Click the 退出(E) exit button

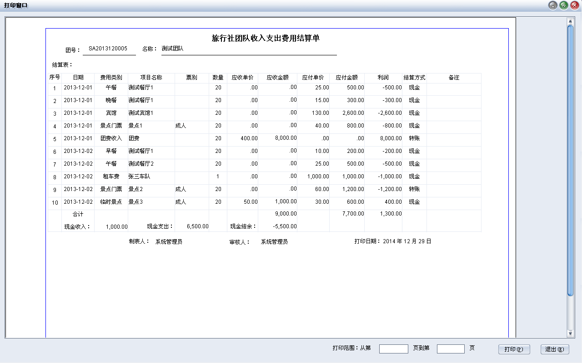coord(555,349)
